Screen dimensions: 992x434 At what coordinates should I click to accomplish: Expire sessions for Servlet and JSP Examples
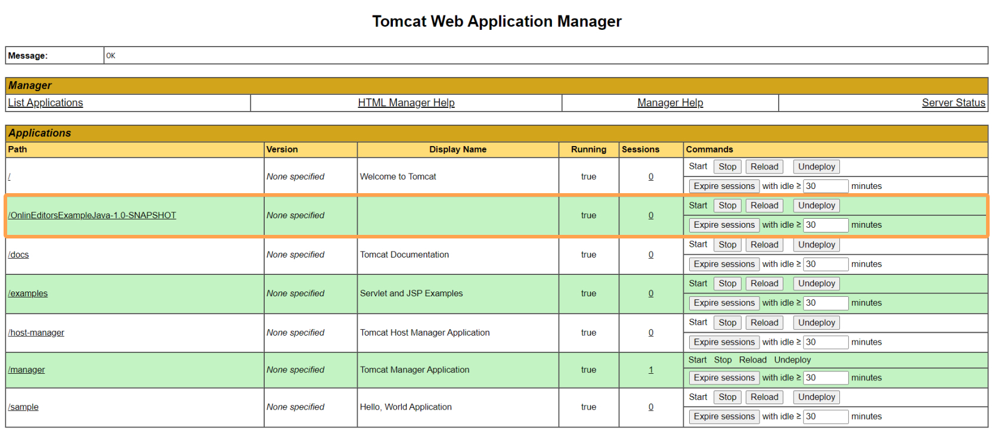(724, 303)
